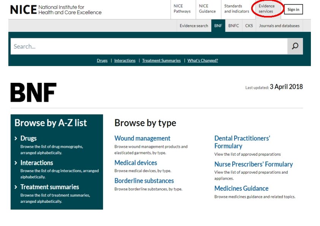The image size is (320, 226).
Task: Click into the Search input field
Action: tap(149, 46)
